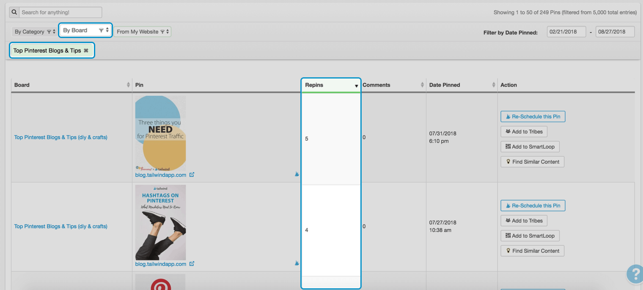Image resolution: width=643 pixels, height=290 pixels.
Task: Sort by Comments column header
Action: [393, 85]
